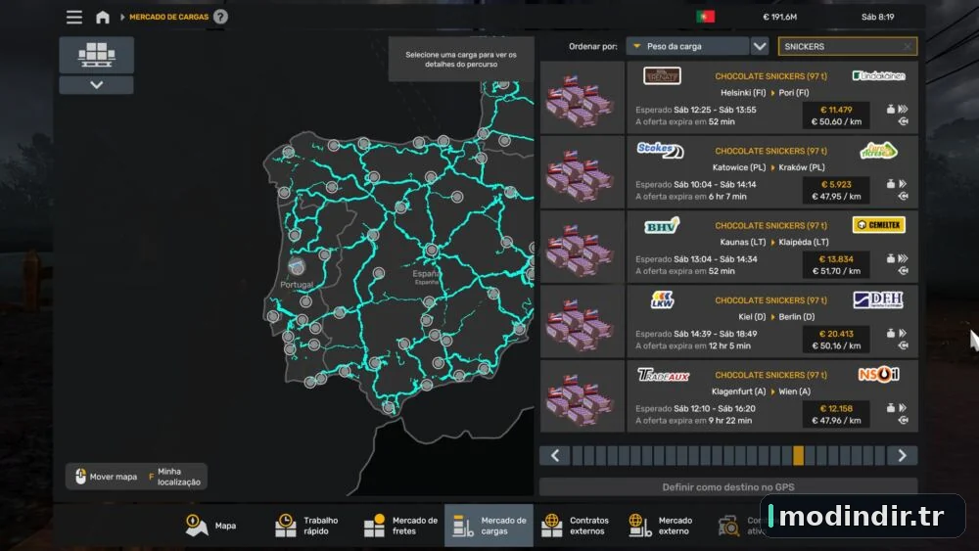Click the Portugal flag icon
The height and width of the screenshot is (551, 979).
(x=706, y=17)
